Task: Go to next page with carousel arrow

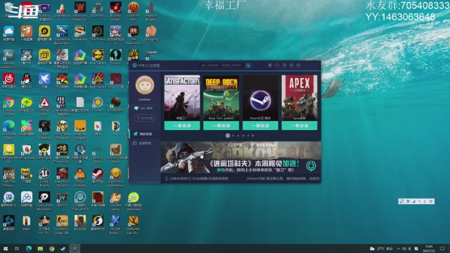Action: tap(253, 136)
